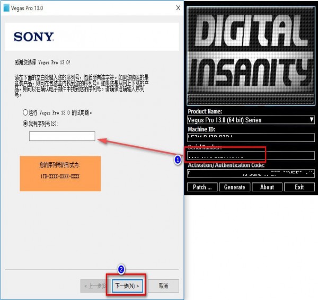The width and height of the screenshot is (318, 300).
Task: Click the Patch ... button
Action: click(x=202, y=187)
